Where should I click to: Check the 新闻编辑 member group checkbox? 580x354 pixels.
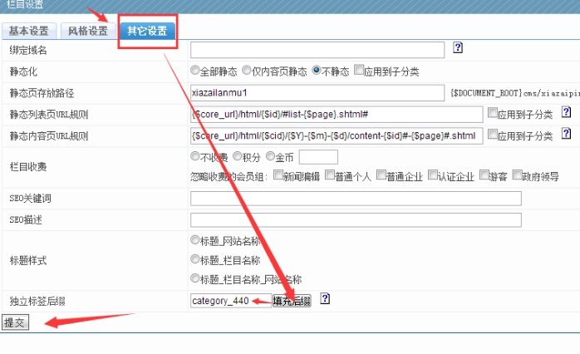click(277, 175)
